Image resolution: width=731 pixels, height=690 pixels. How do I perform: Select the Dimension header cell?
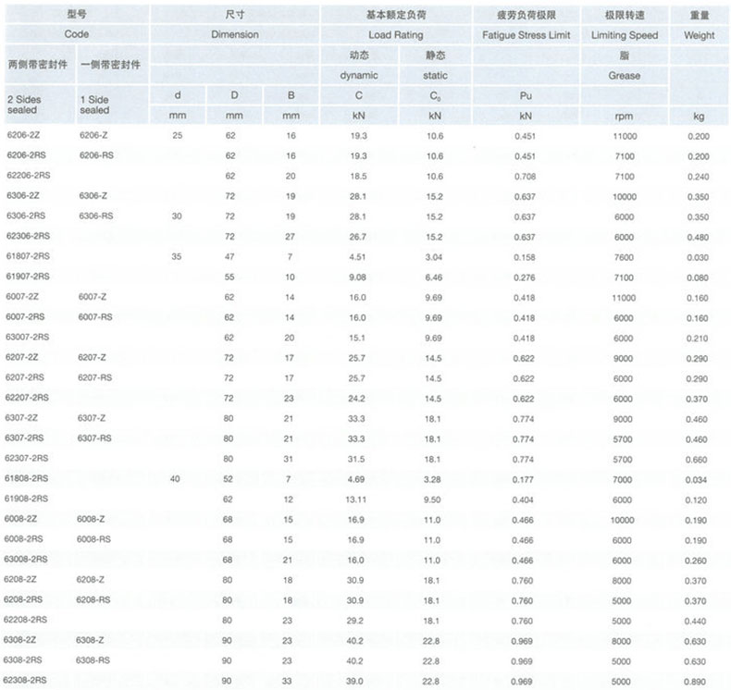coord(234,35)
